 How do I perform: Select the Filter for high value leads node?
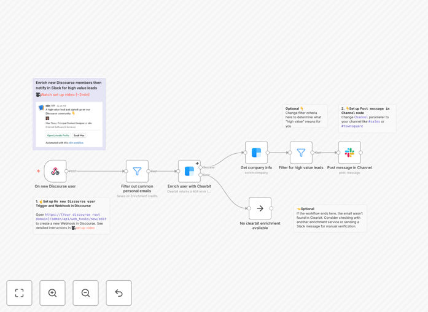pos(301,153)
